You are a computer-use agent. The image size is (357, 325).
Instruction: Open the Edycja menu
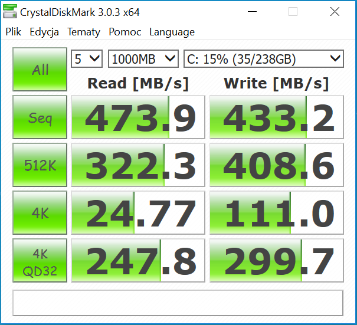[44, 32]
